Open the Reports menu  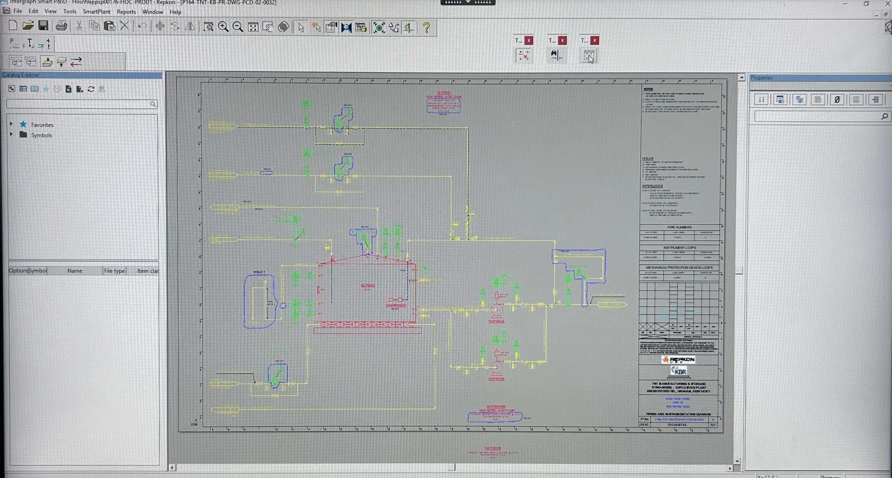126,12
